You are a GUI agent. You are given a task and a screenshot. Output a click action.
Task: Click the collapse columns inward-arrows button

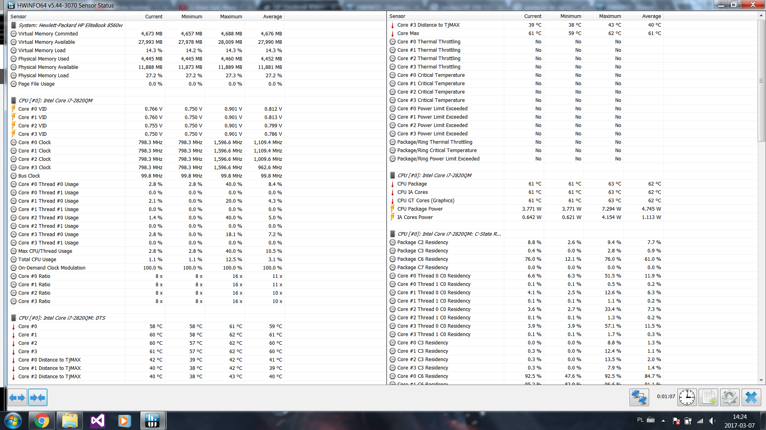[38, 397]
